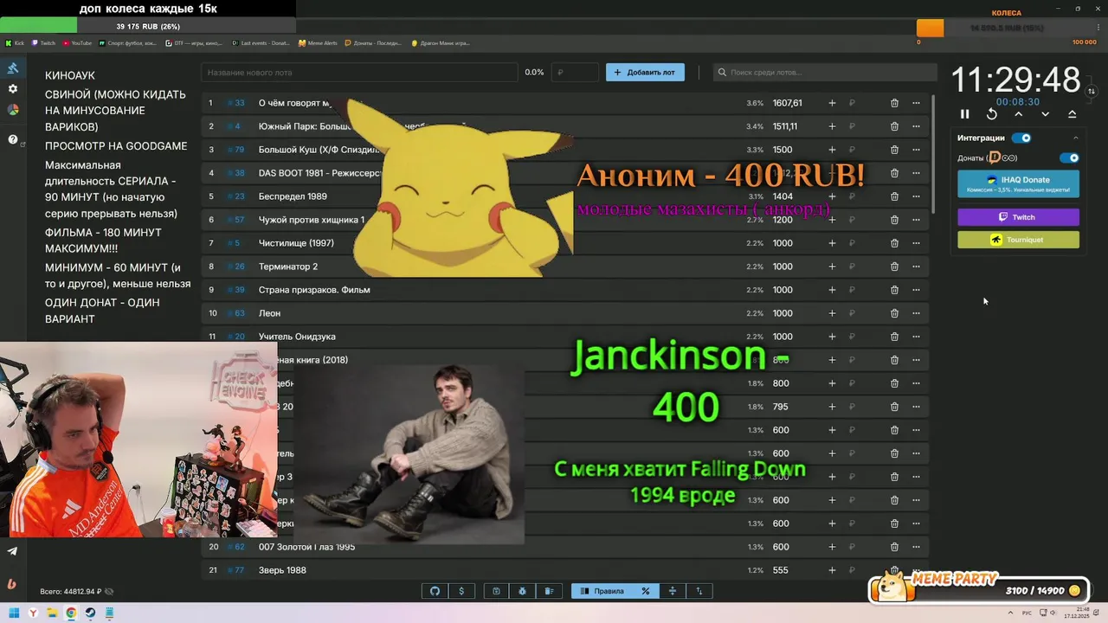1108x623 pixels.
Task: Open the Kick bookmark
Action: 15,42
